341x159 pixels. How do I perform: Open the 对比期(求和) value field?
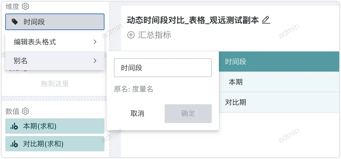click(55, 144)
